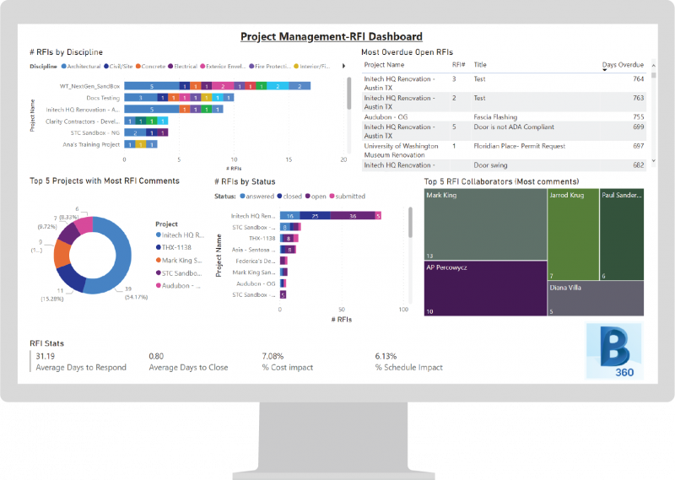The image size is (675, 480).
Task: Select Audubon in donut Project legend
Action: [178, 286]
